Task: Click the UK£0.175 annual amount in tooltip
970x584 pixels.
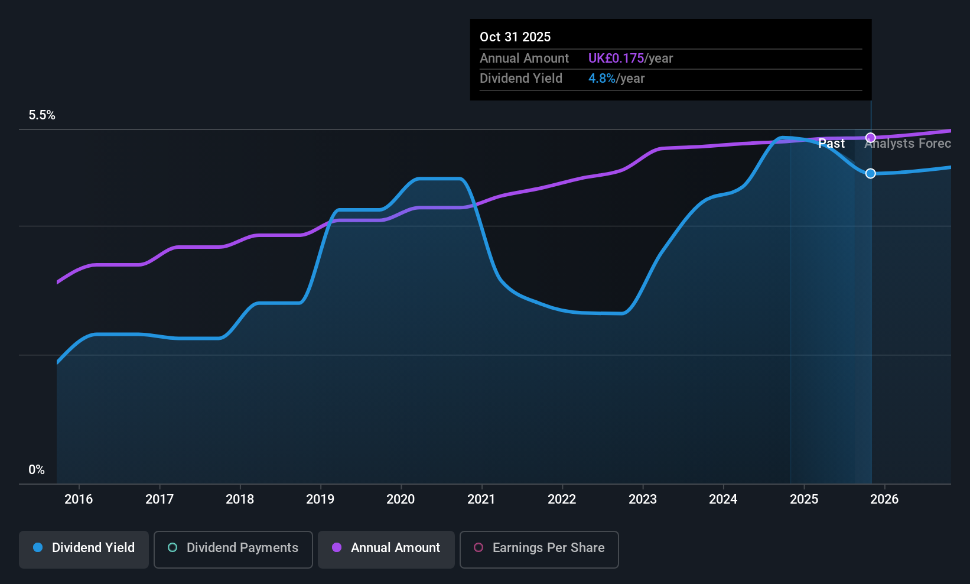Action: pos(616,59)
